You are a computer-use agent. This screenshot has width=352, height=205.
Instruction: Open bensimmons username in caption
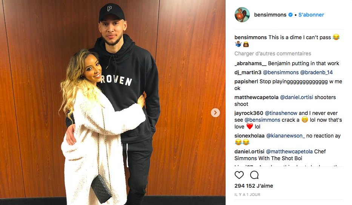[251, 37]
